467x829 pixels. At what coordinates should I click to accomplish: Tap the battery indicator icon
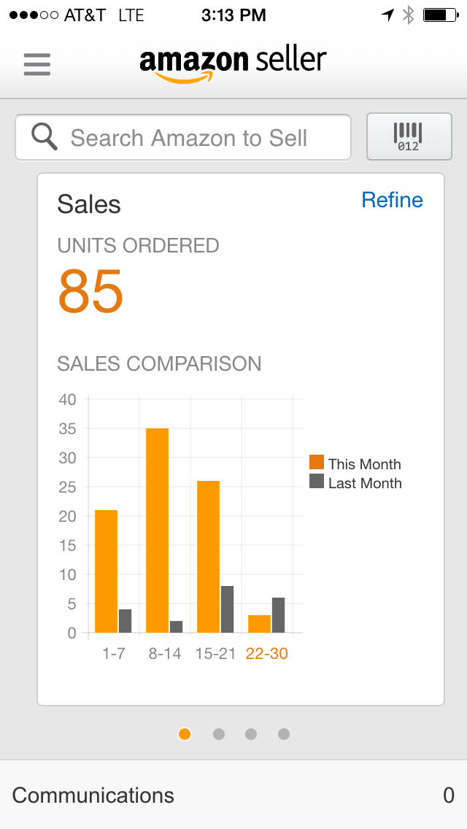(x=441, y=15)
